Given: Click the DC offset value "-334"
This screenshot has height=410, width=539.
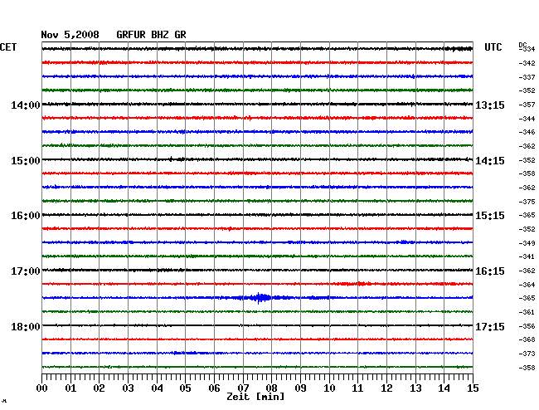Looking at the screenshot, I should pyautogui.click(x=528, y=49).
